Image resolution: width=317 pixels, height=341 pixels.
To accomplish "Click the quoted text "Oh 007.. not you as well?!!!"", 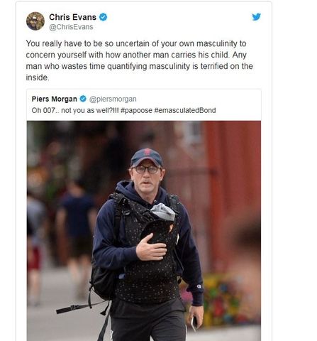I will (75, 110).
